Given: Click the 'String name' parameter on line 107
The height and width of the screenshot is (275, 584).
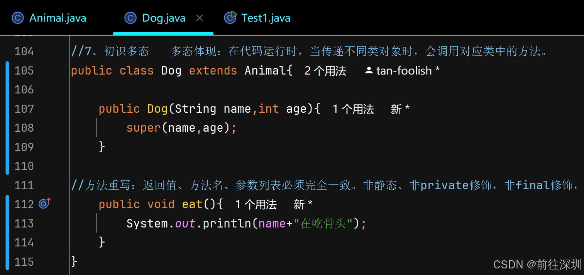Looking at the screenshot, I should click(213, 109).
